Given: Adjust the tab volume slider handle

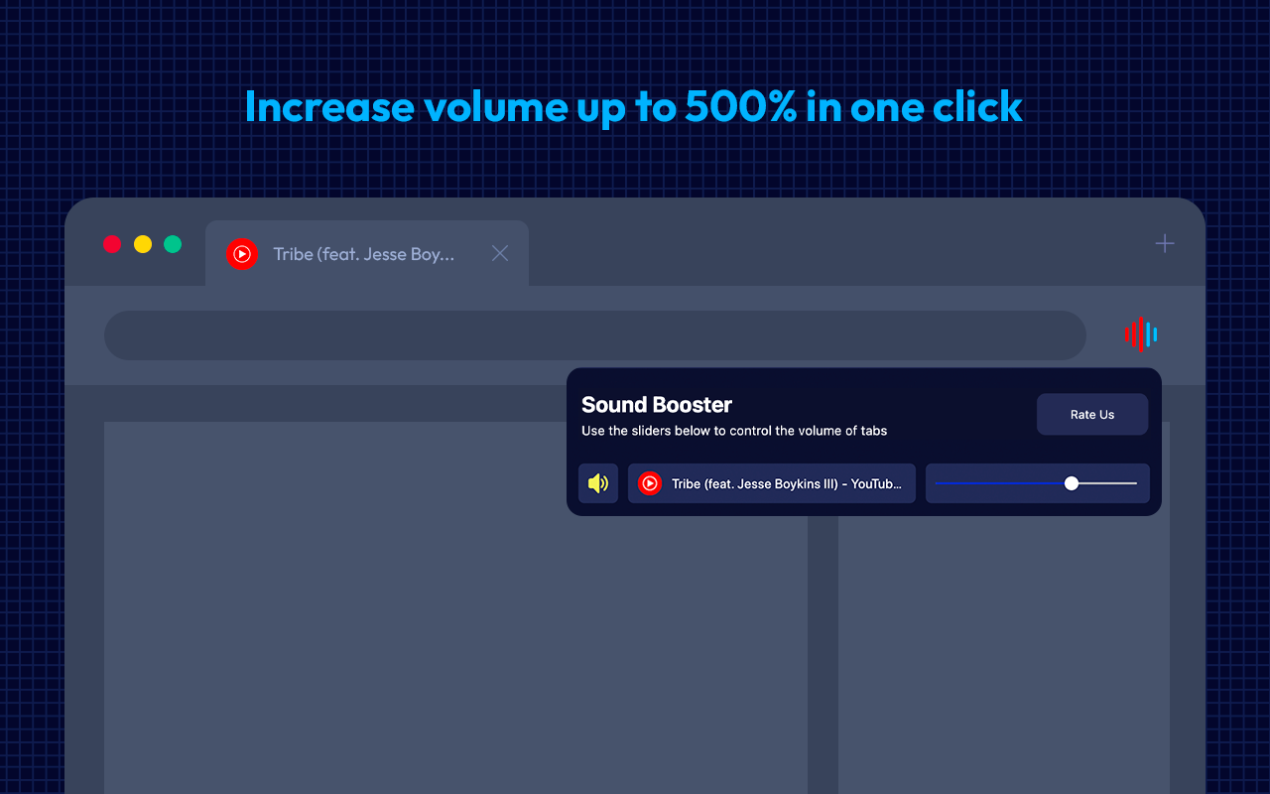Looking at the screenshot, I should coord(1072,483).
